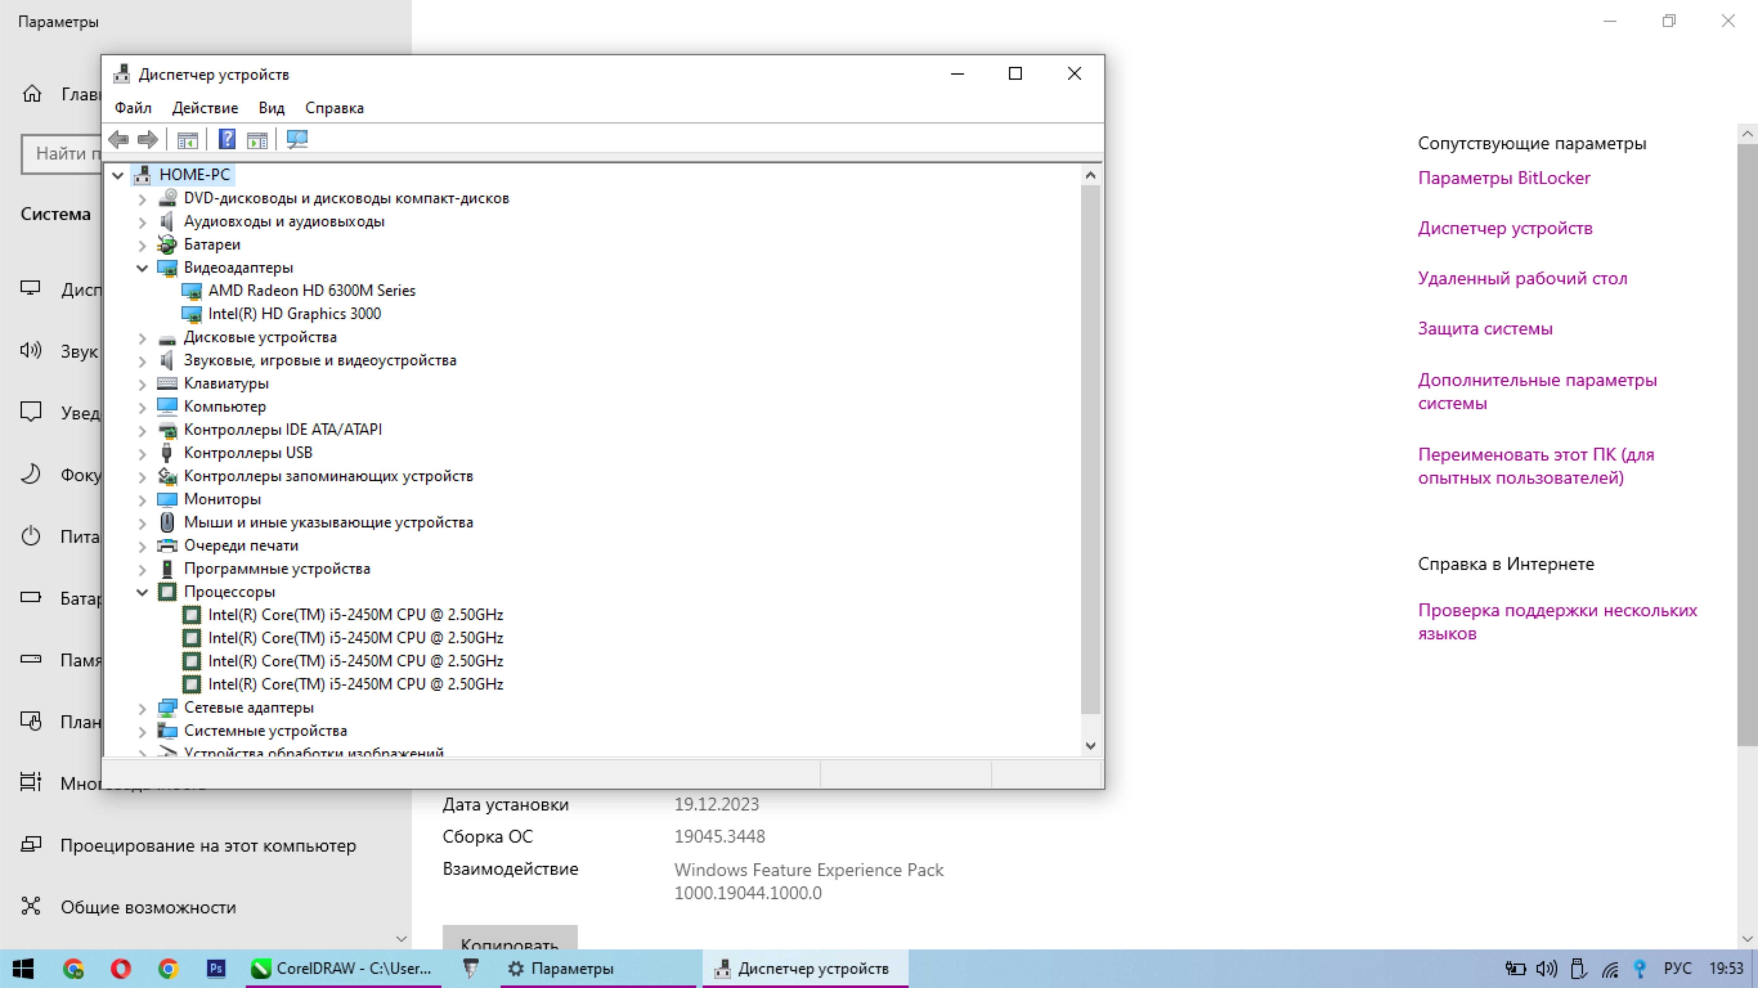Click the Device Manager scroll up arrow
The width and height of the screenshot is (1758, 988).
point(1091,175)
